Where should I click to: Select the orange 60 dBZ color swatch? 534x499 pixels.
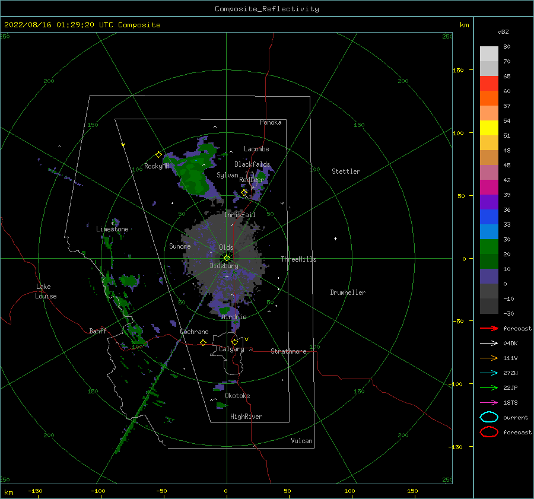pos(489,98)
